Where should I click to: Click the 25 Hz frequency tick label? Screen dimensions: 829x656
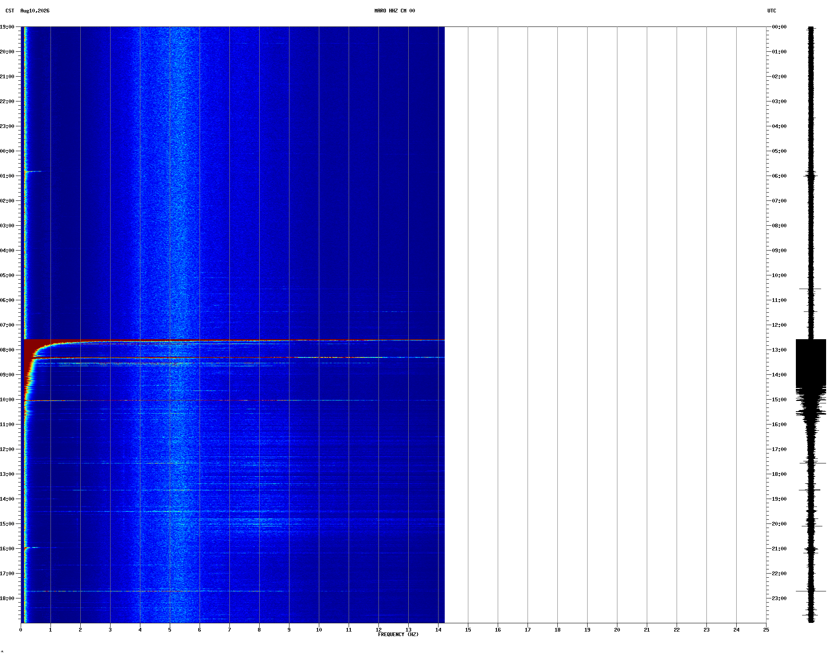766,630
